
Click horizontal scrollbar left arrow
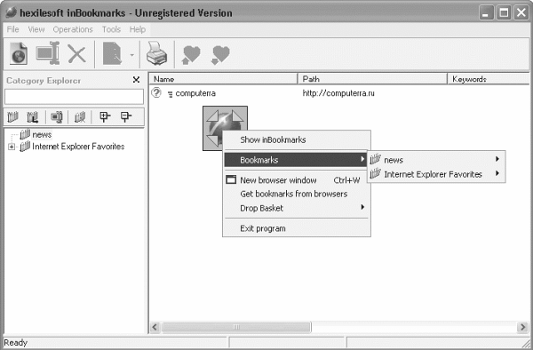tap(155, 327)
